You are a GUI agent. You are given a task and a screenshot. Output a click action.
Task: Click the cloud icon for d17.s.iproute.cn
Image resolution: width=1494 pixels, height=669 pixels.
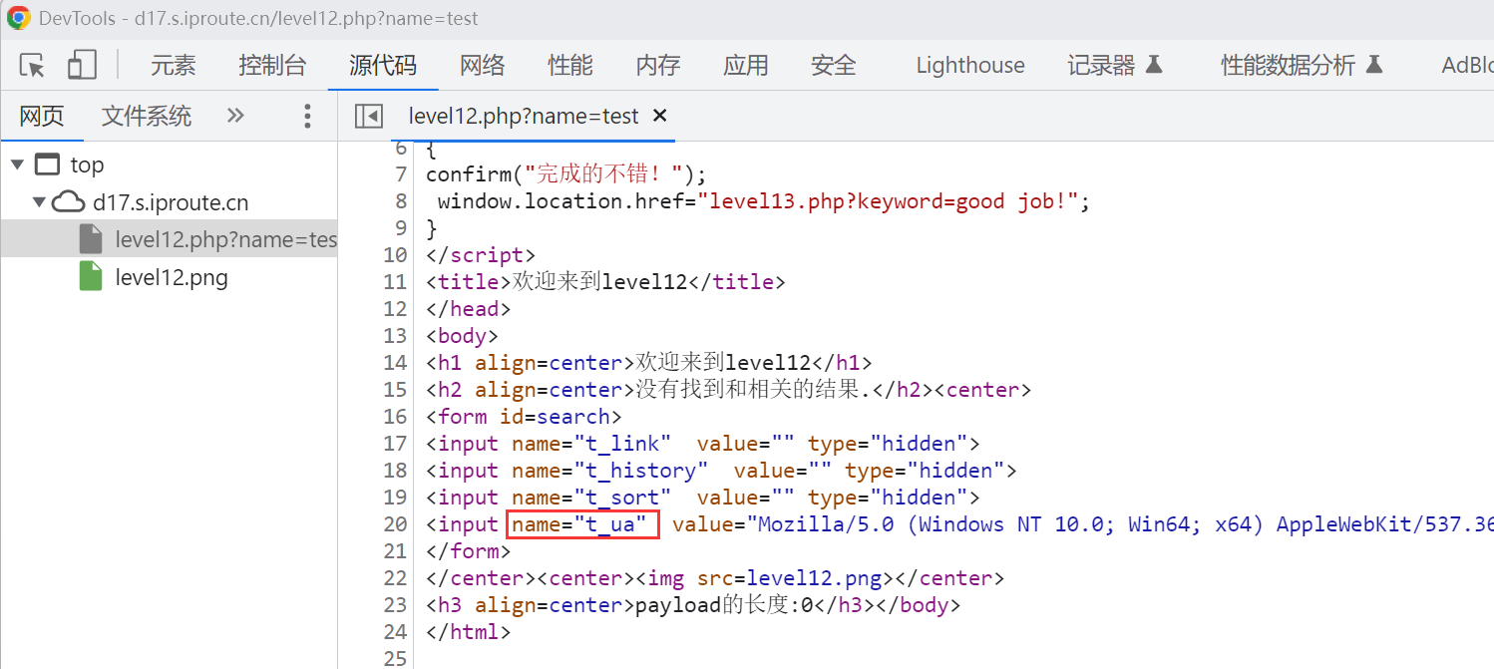pos(68,202)
